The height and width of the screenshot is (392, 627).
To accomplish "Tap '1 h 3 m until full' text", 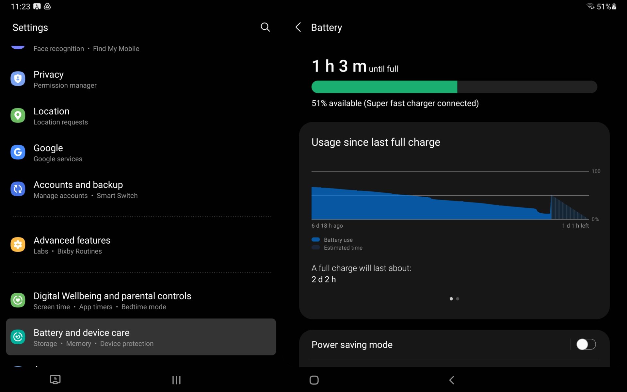I will pos(355,66).
